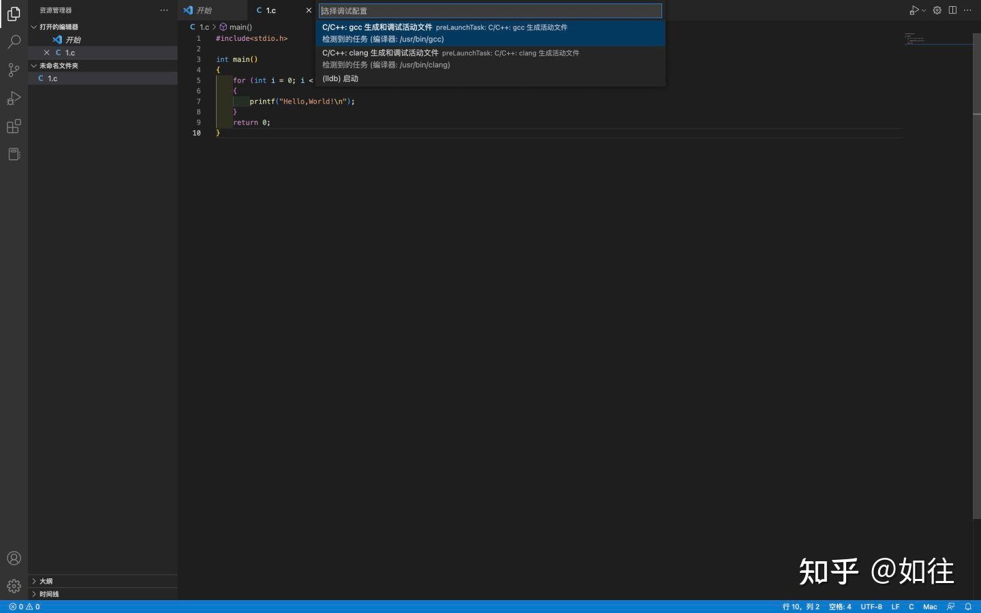Click the minimap code preview

point(938,39)
